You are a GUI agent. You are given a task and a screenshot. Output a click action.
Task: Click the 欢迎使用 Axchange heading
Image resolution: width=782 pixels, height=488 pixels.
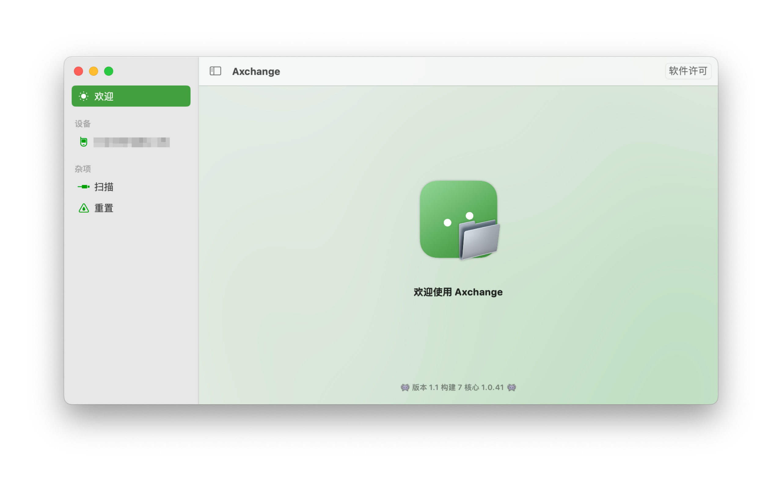[x=458, y=292]
